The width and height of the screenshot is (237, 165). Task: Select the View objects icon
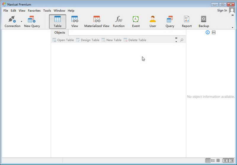click(75, 21)
